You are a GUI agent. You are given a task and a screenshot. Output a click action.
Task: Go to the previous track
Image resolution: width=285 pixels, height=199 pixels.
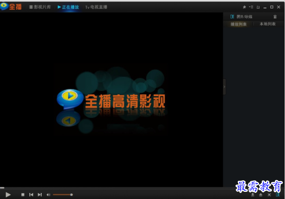point(31,195)
